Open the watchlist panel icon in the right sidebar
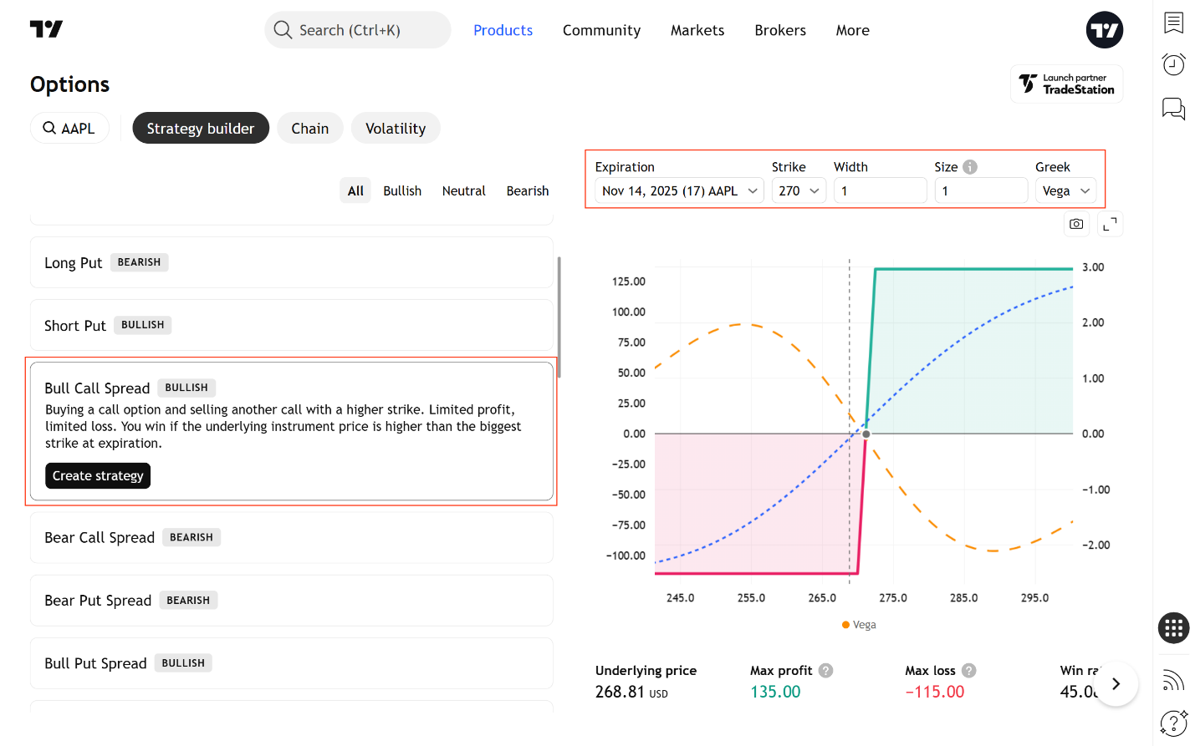The height and width of the screenshot is (746, 1195). coord(1173,23)
